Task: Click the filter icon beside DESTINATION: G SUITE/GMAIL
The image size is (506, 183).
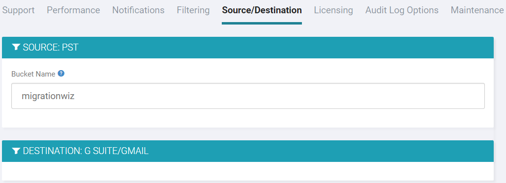Action: [x=16, y=151]
